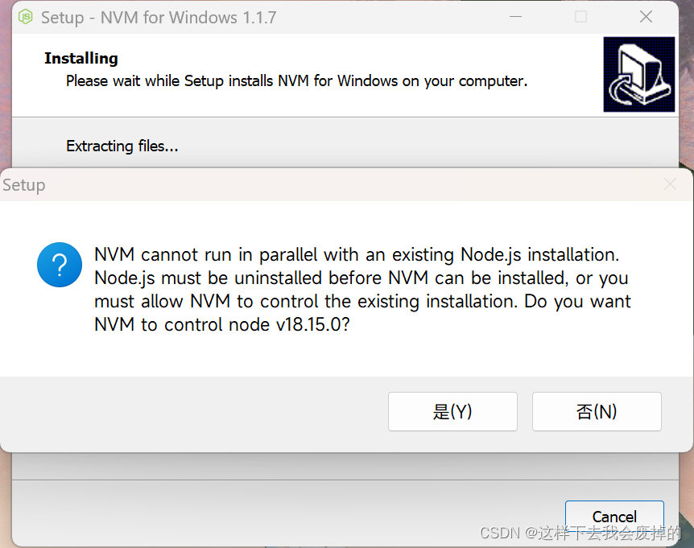Choose 否(N) to decline NVM control

click(x=597, y=411)
